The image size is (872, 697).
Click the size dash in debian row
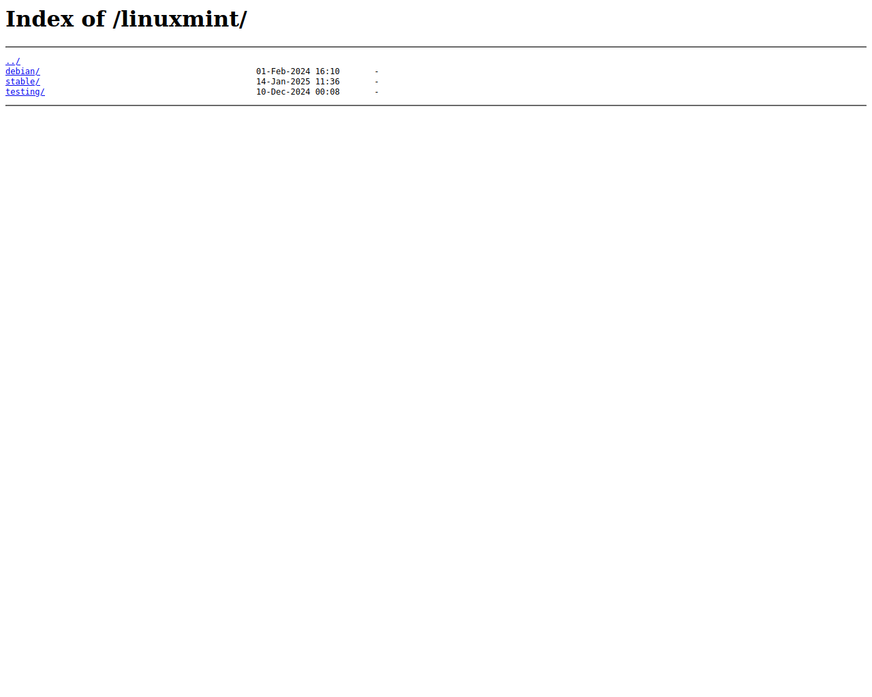377,71
